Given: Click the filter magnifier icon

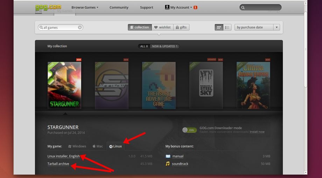Looking at the screenshot, I should click(x=41, y=27).
